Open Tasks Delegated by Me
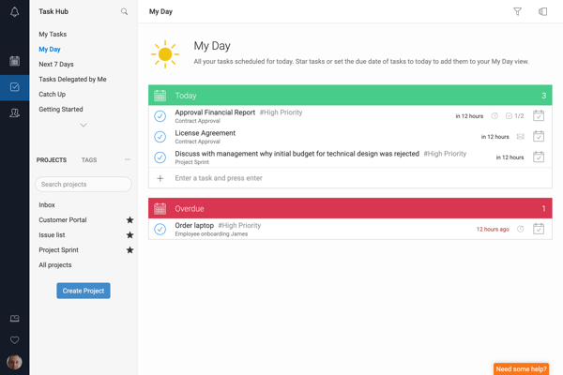Image resolution: width=563 pixels, height=375 pixels. (x=72, y=80)
